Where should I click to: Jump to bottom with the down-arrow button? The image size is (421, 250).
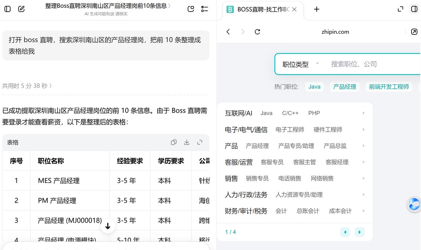[108, 226]
